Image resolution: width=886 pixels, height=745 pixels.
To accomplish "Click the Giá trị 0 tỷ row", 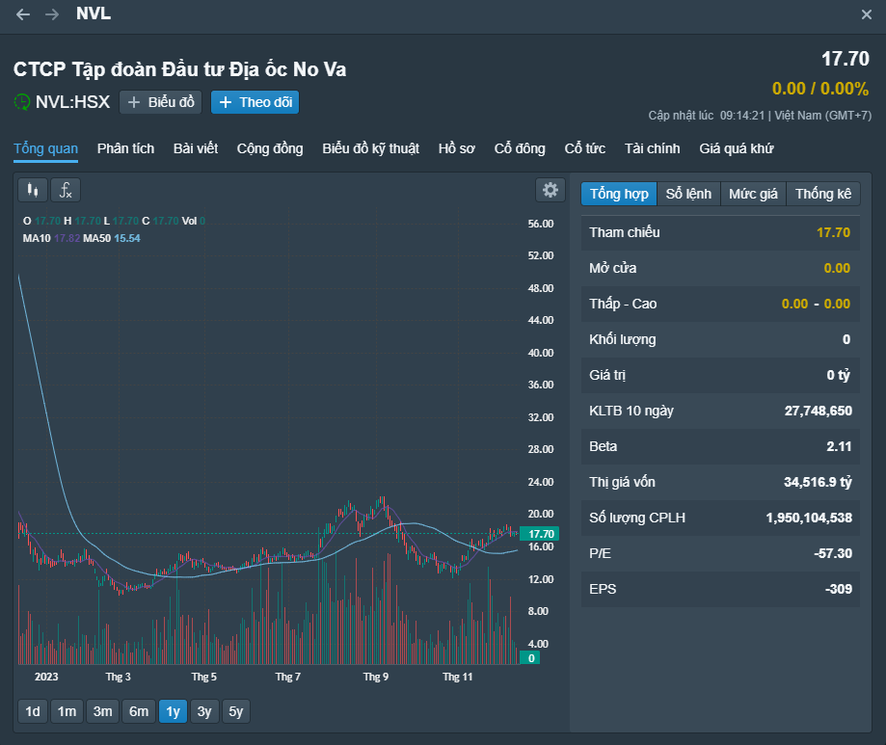I will (x=720, y=375).
